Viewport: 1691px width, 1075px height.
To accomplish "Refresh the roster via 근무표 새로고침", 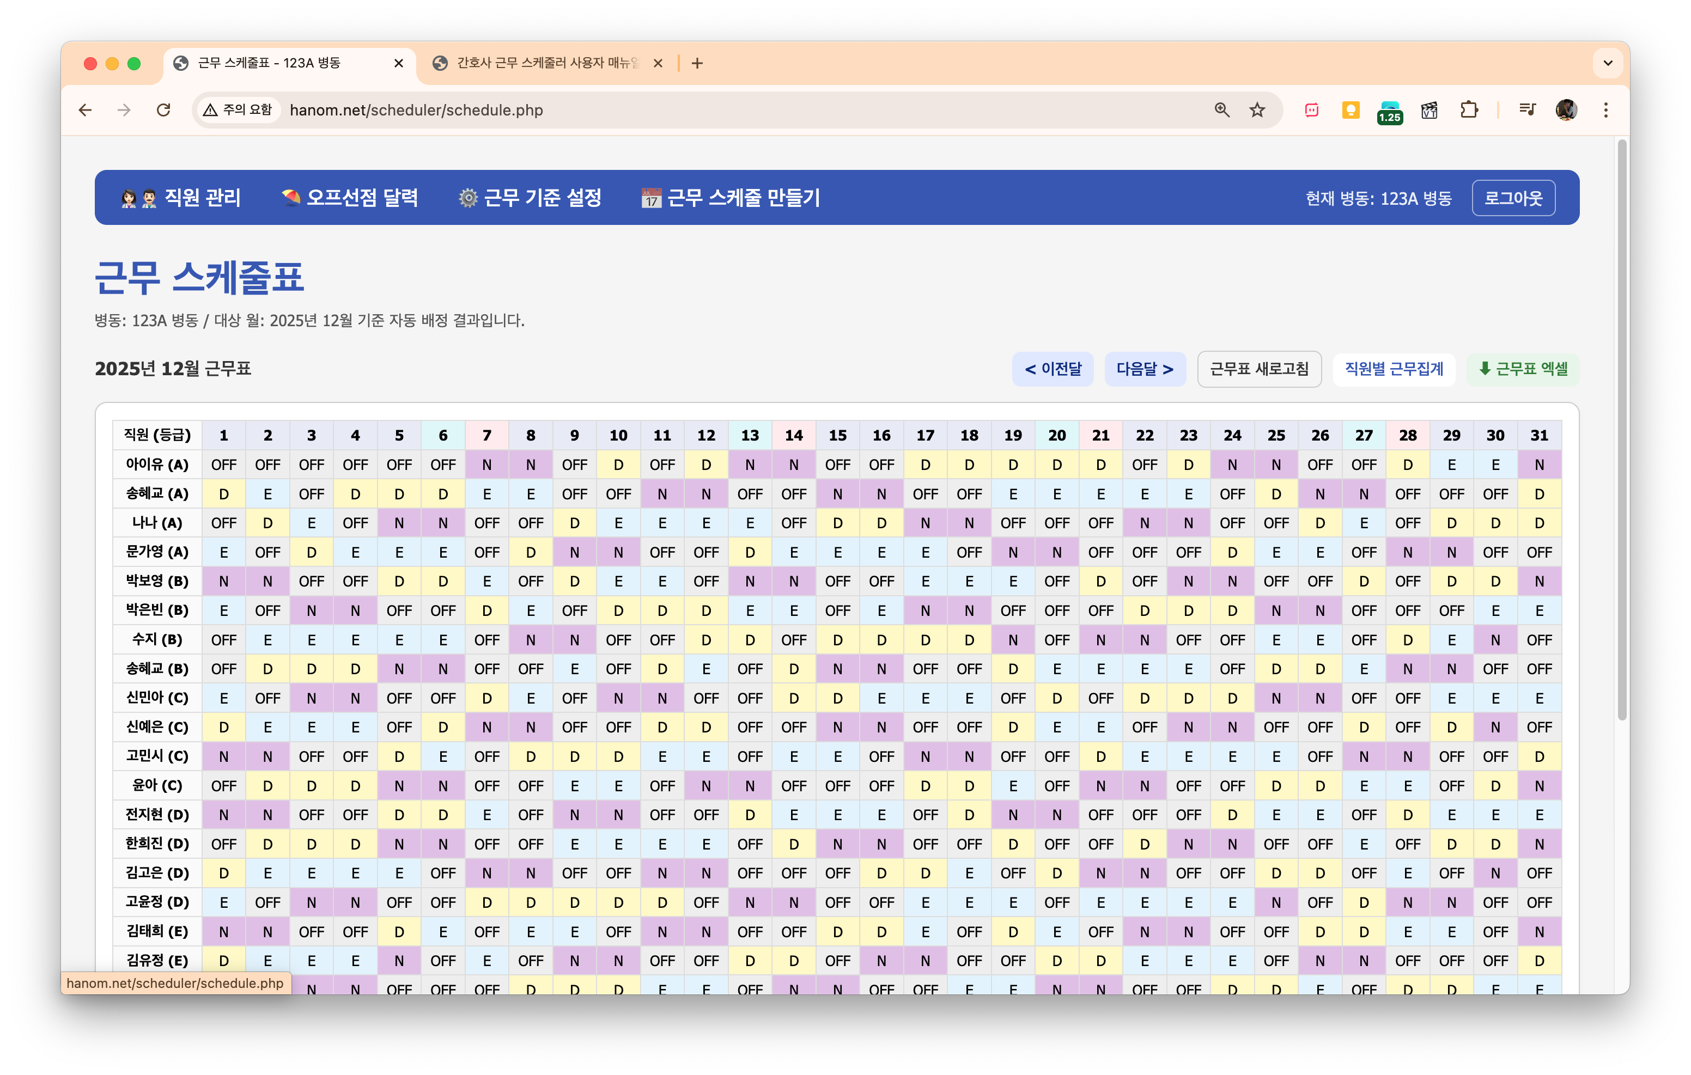I will click(x=1259, y=369).
